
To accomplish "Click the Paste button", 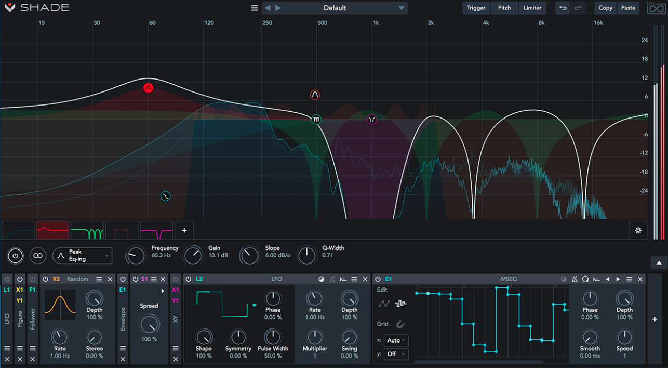I will 628,8.
